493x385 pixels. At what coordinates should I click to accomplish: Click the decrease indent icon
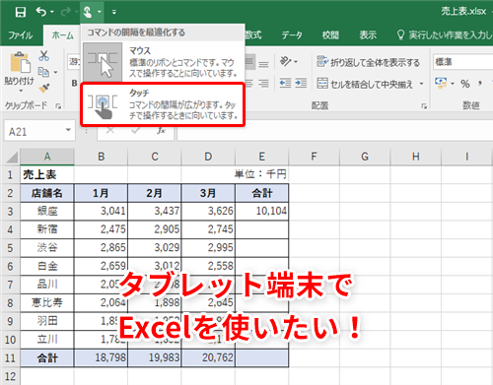285,84
